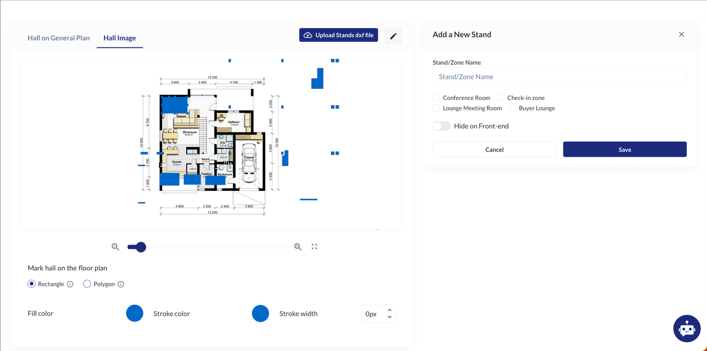Open the chatbot assistant icon
Screen dimensions: 707x351
point(687,329)
